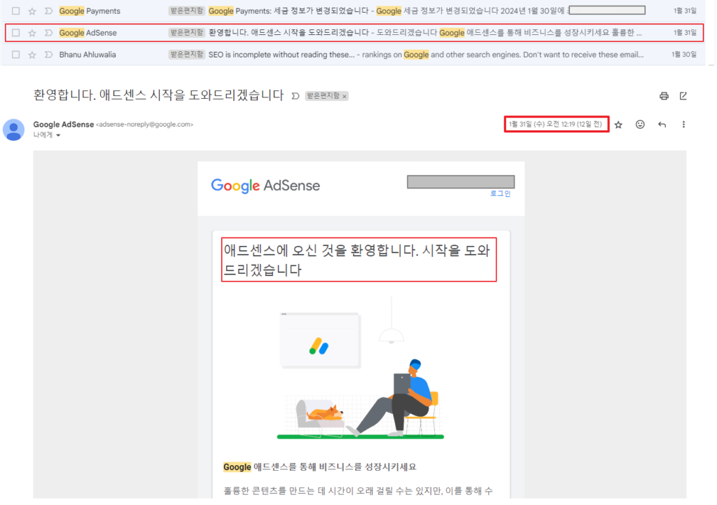
Task: Open the message's more options menu
Action: (x=683, y=125)
